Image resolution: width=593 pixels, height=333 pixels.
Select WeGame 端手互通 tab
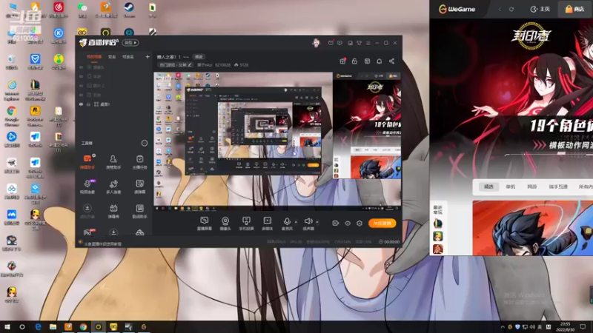(558, 186)
